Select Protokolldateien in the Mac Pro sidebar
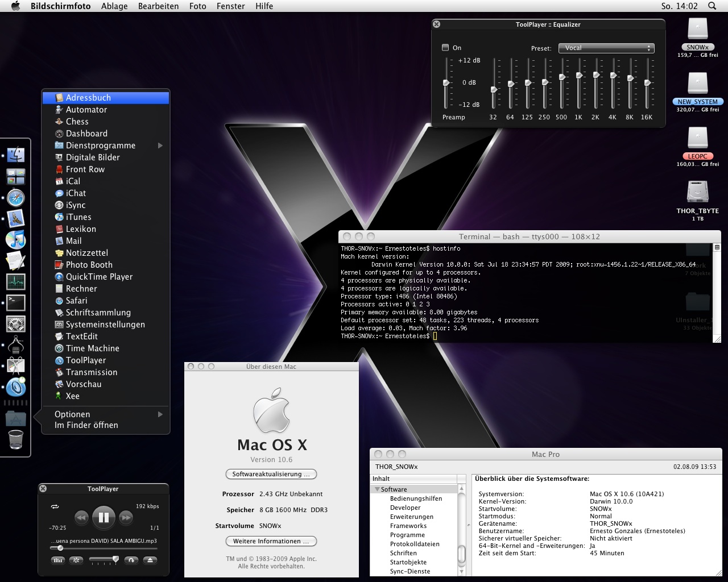Viewport: 728px width, 582px height. pos(415,544)
